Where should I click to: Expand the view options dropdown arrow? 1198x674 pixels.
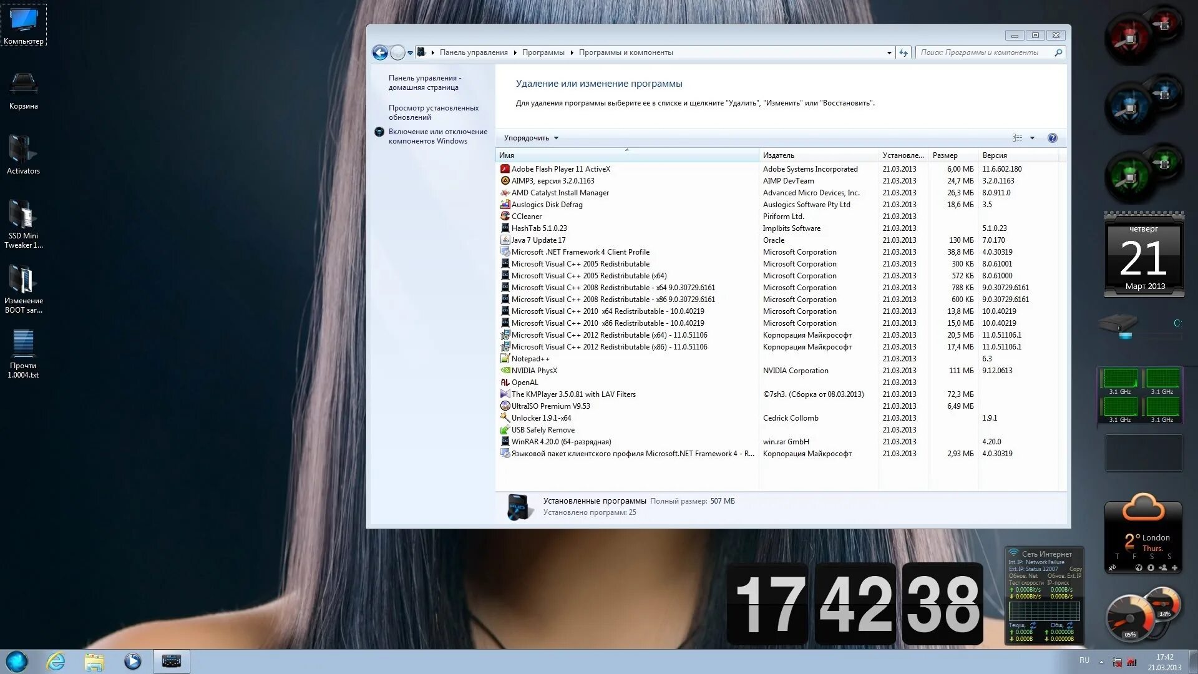coord(1032,138)
